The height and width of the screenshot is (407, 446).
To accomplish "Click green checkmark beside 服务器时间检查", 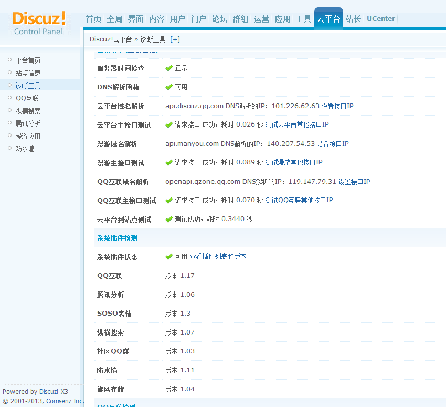I will 169,68.
